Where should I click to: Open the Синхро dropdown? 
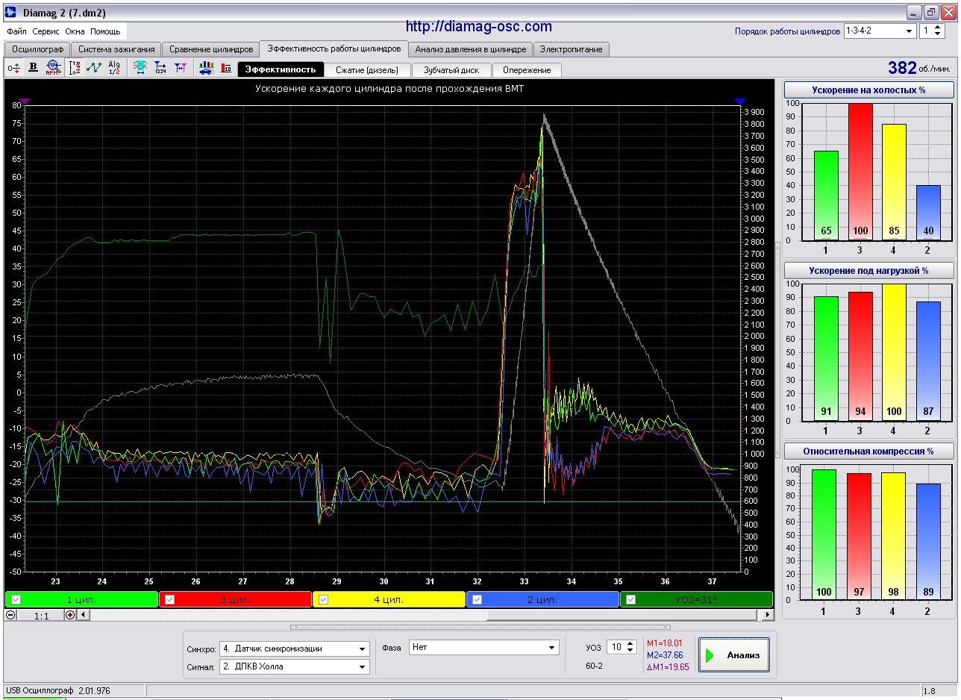(295, 649)
